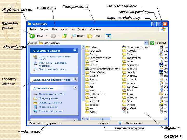Click the Переход go button
The height and width of the screenshot is (140, 187).
tap(158, 43)
